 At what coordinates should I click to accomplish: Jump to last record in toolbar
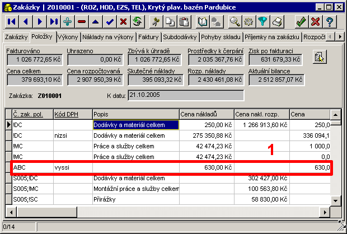[x=54, y=22]
